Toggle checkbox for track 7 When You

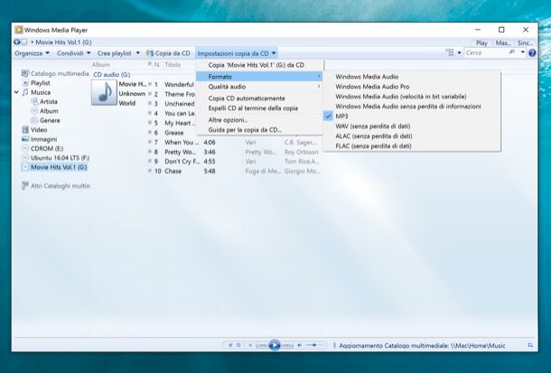click(x=150, y=143)
